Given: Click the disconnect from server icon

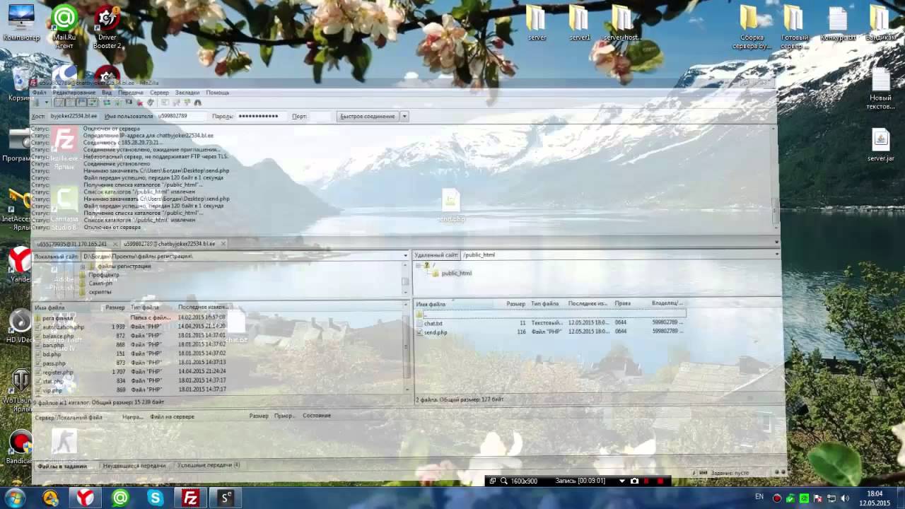Looking at the screenshot, I should tap(140, 103).
